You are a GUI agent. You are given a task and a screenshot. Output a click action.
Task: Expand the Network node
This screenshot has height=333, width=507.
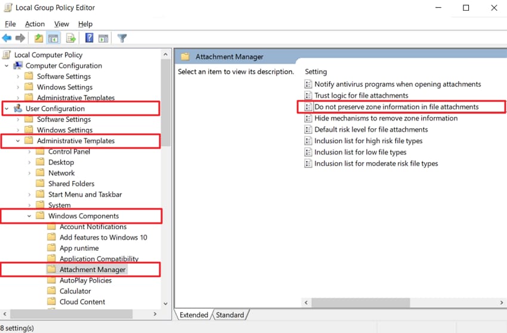point(29,173)
